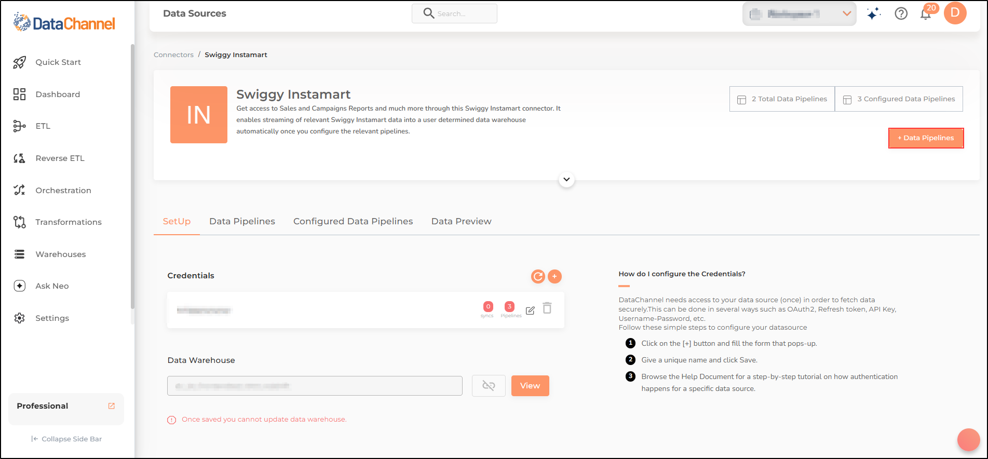Open the floating orange chat bubble
Image resolution: width=988 pixels, height=459 pixels.
point(969,440)
